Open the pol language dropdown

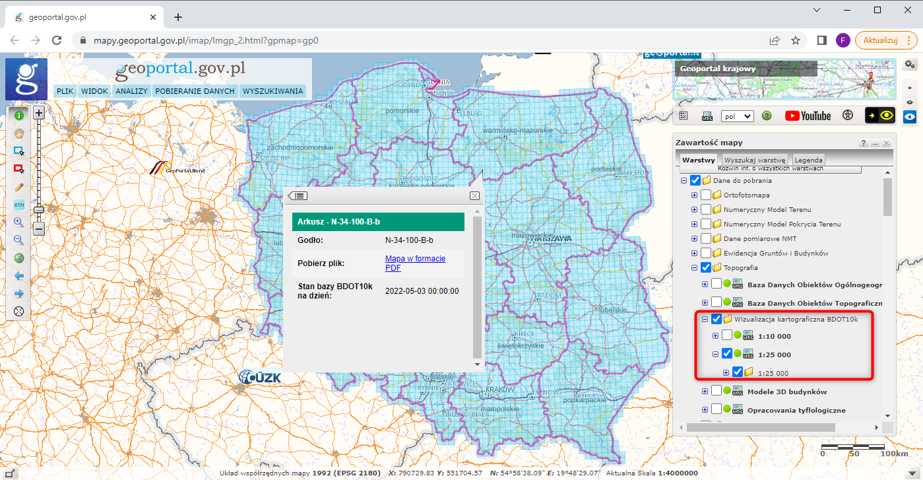[737, 116]
